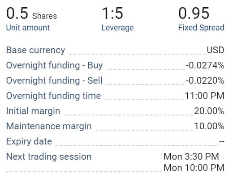237x174 pixels.
Task: Click the Leverage label
Action: (x=117, y=28)
